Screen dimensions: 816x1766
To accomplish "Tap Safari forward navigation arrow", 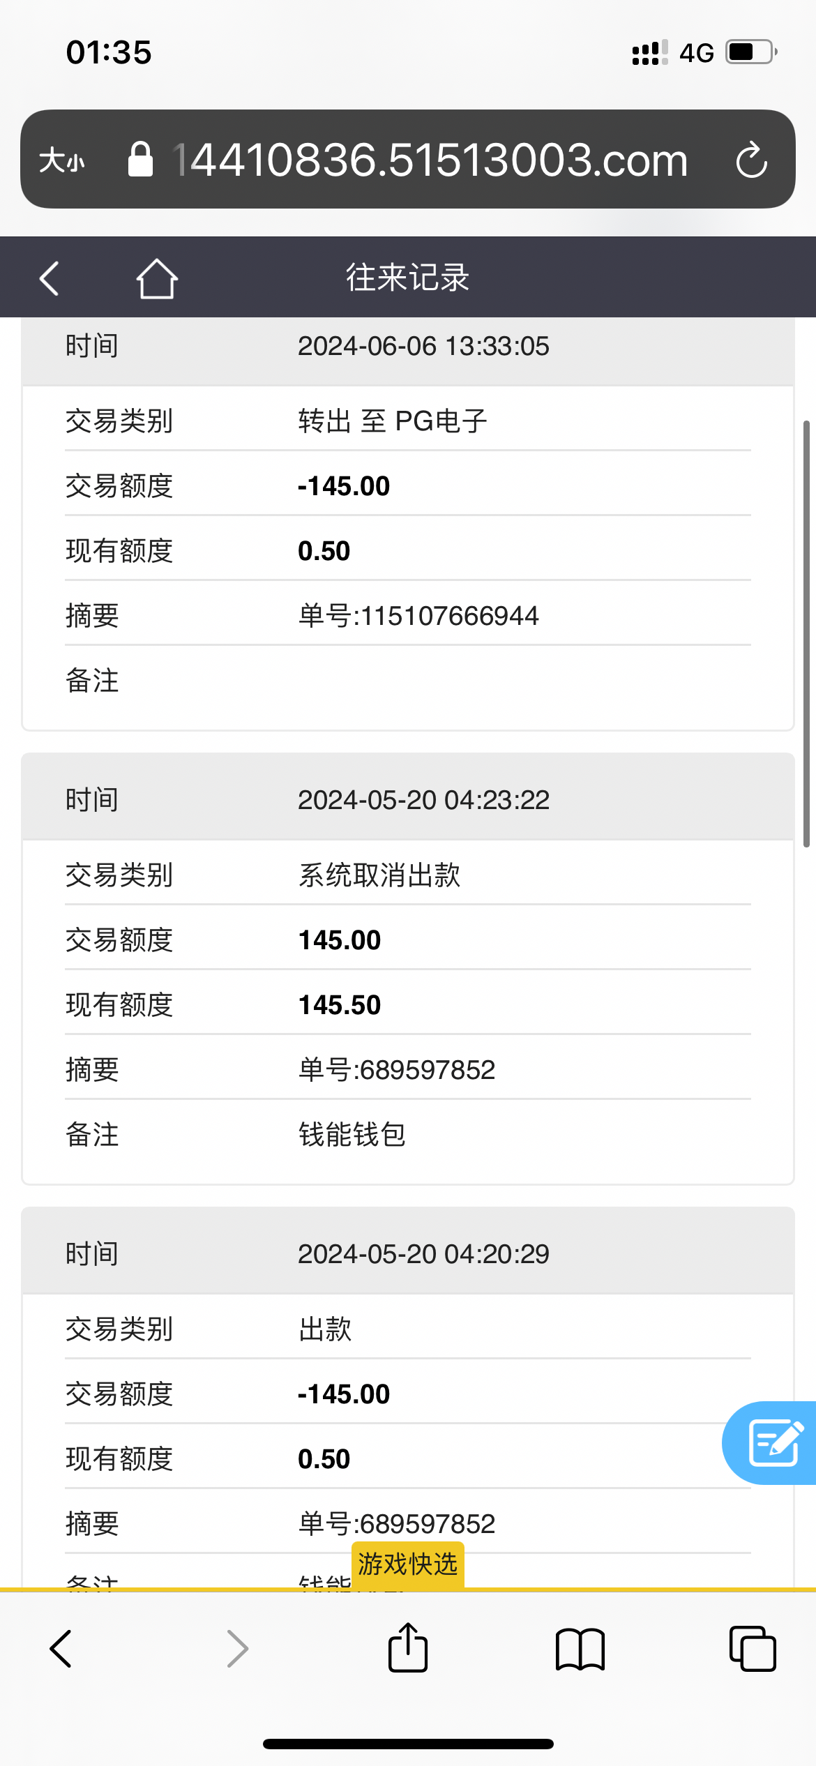I will [x=237, y=1649].
